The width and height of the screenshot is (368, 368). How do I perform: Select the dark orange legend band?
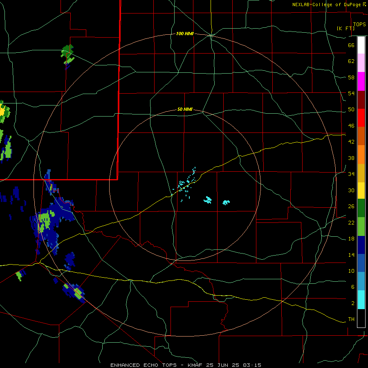click(x=361, y=136)
